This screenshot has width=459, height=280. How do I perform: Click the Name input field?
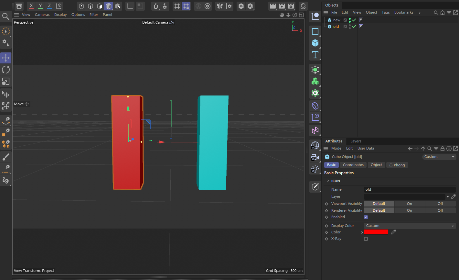tap(410, 189)
